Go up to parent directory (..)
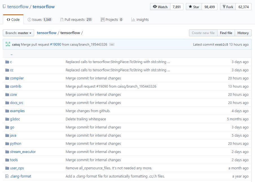 click(x=11, y=54)
